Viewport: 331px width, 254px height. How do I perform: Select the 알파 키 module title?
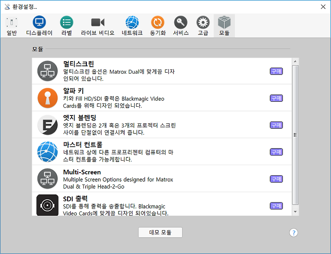pos(74,91)
